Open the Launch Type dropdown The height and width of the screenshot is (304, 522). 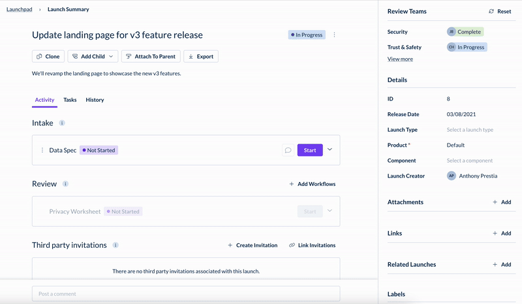point(470,130)
